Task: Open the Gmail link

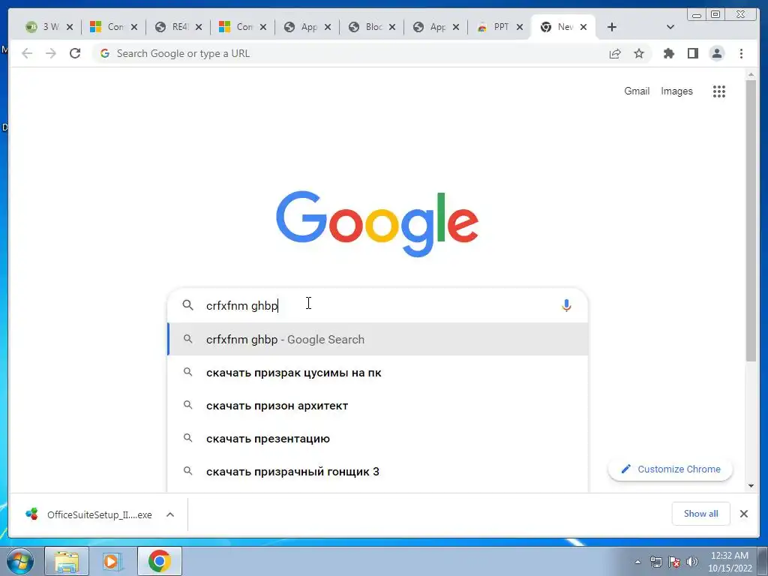Action: [x=637, y=91]
